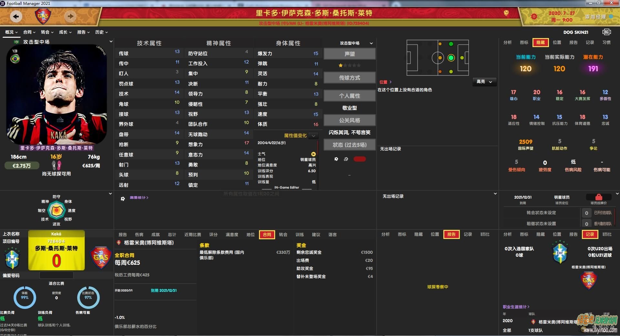Click the Brazil flag beside position title
620x336 pixels.
(16, 42)
